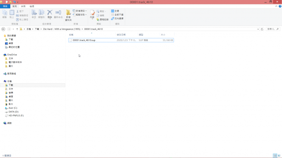Switch to the 常用 (Home) ribbon tab
Screen dimensions: 282x158
(x=14, y=6)
